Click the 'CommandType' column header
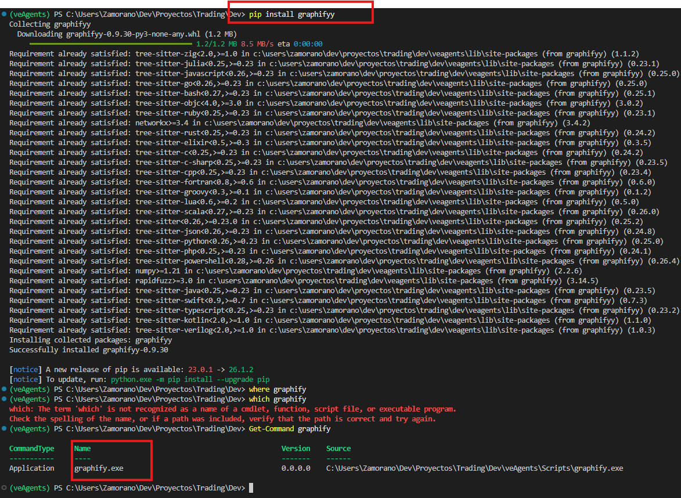681x498 pixels. point(32,449)
